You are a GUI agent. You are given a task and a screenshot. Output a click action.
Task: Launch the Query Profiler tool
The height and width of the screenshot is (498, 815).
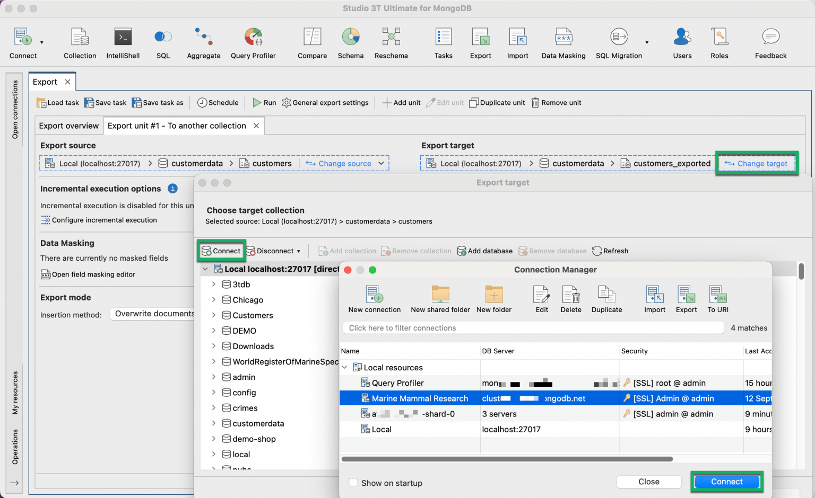point(253,42)
